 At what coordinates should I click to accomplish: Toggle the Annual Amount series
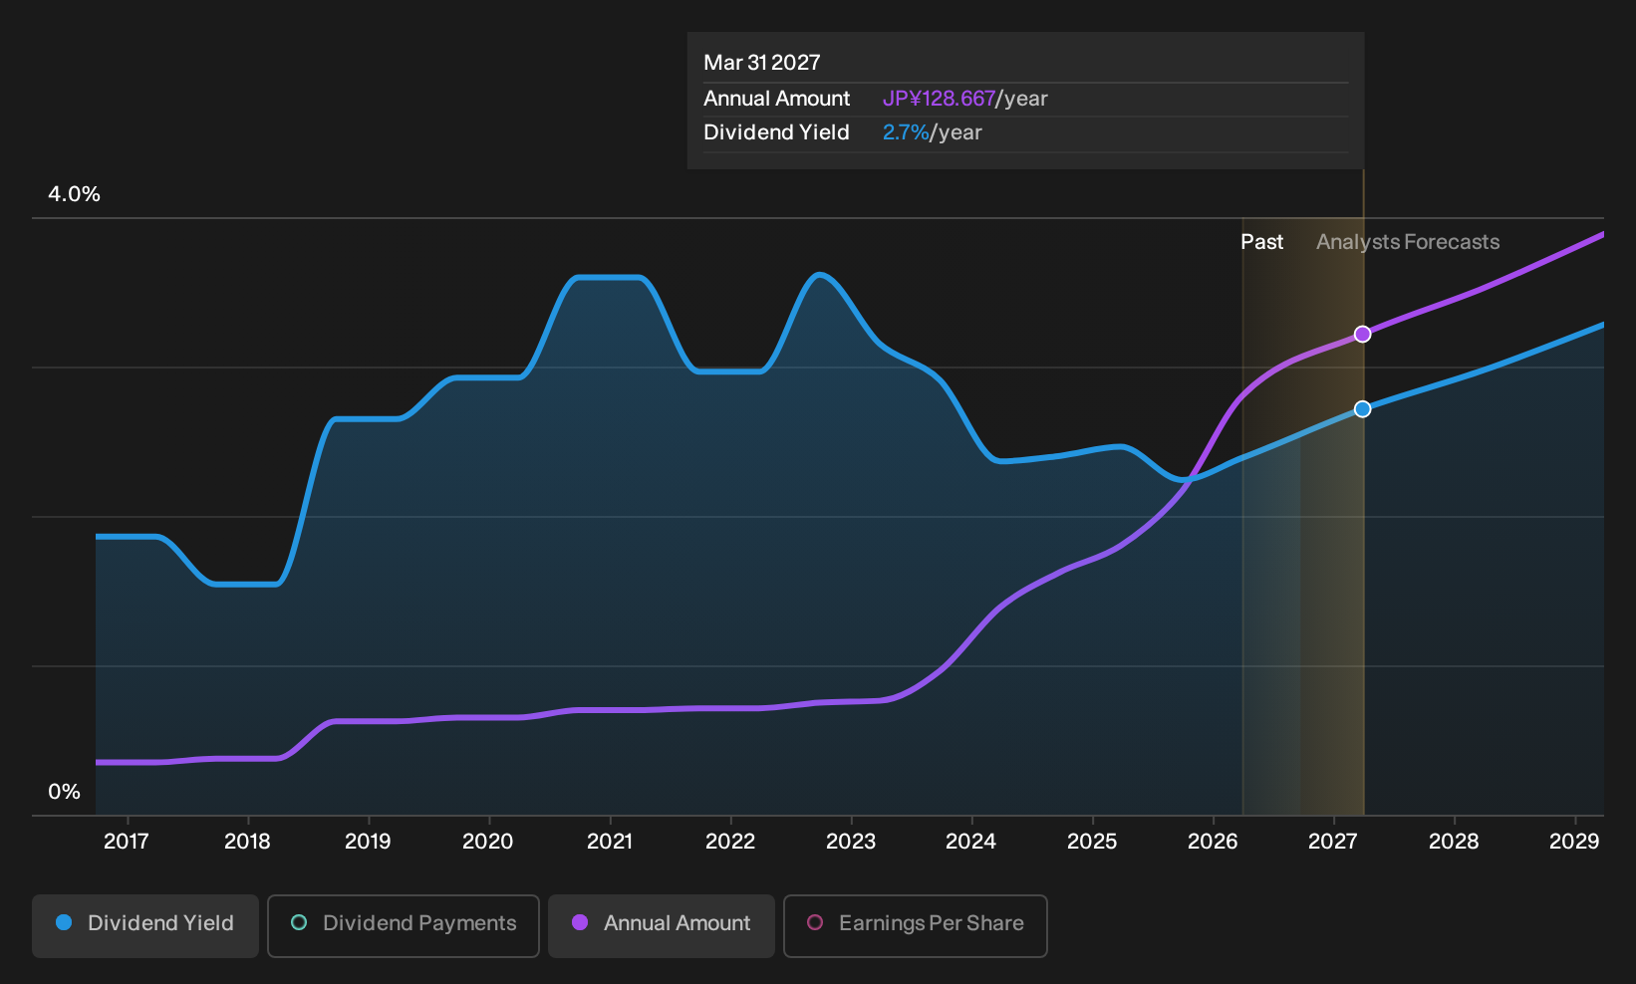pyautogui.click(x=662, y=925)
